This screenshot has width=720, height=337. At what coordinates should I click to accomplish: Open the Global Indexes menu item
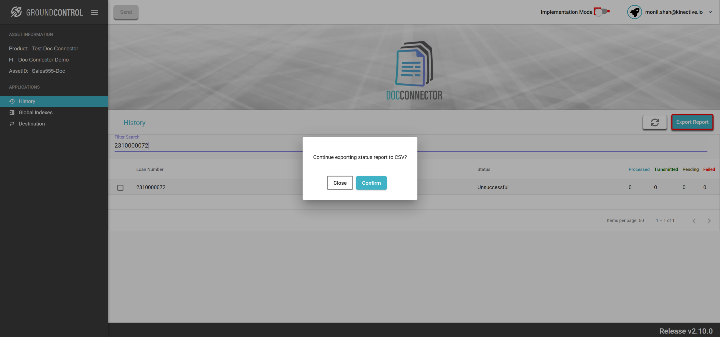pyautogui.click(x=36, y=113)
